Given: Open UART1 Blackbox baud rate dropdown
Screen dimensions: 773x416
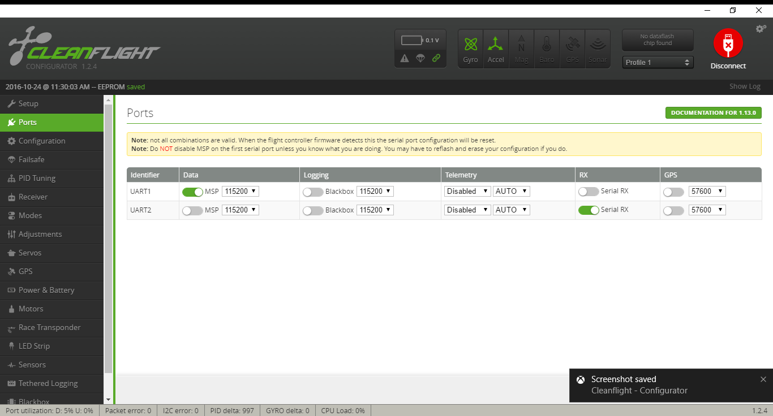Looking at the screenshot, I should click(375, 191).
